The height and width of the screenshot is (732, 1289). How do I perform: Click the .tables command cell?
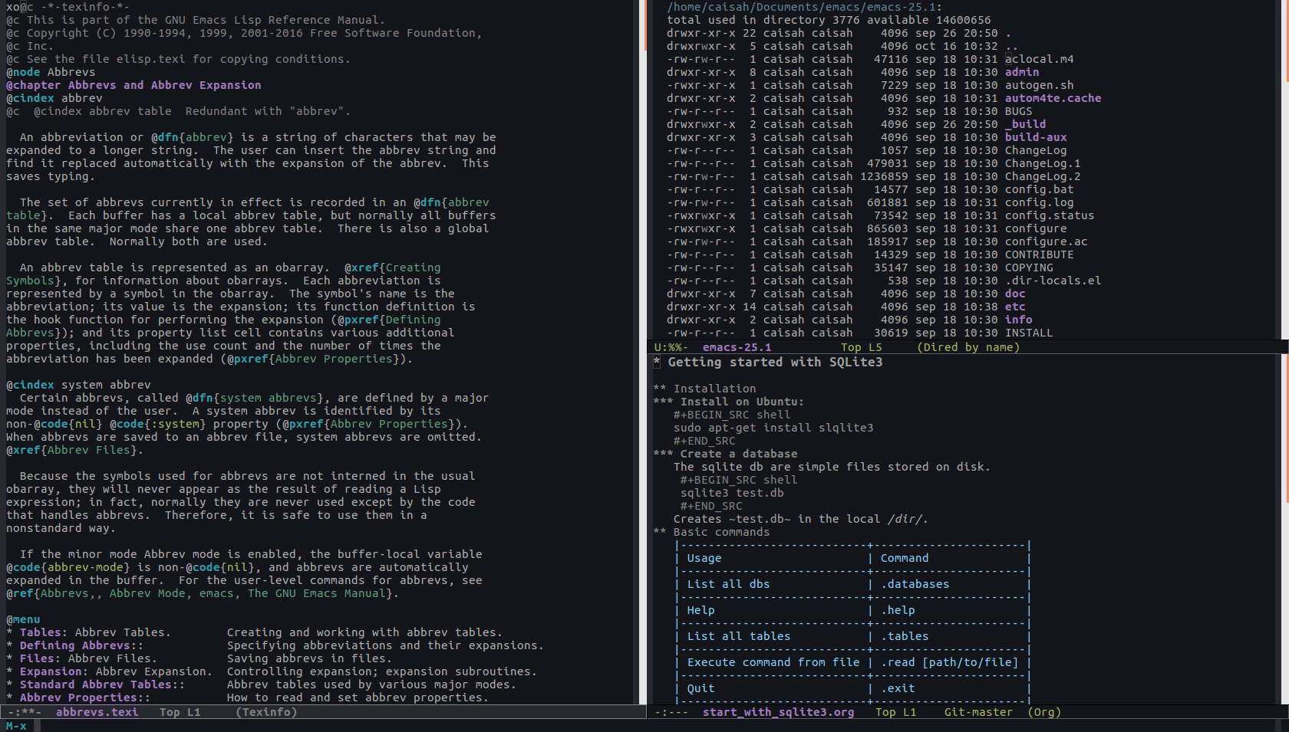point(905,636)
